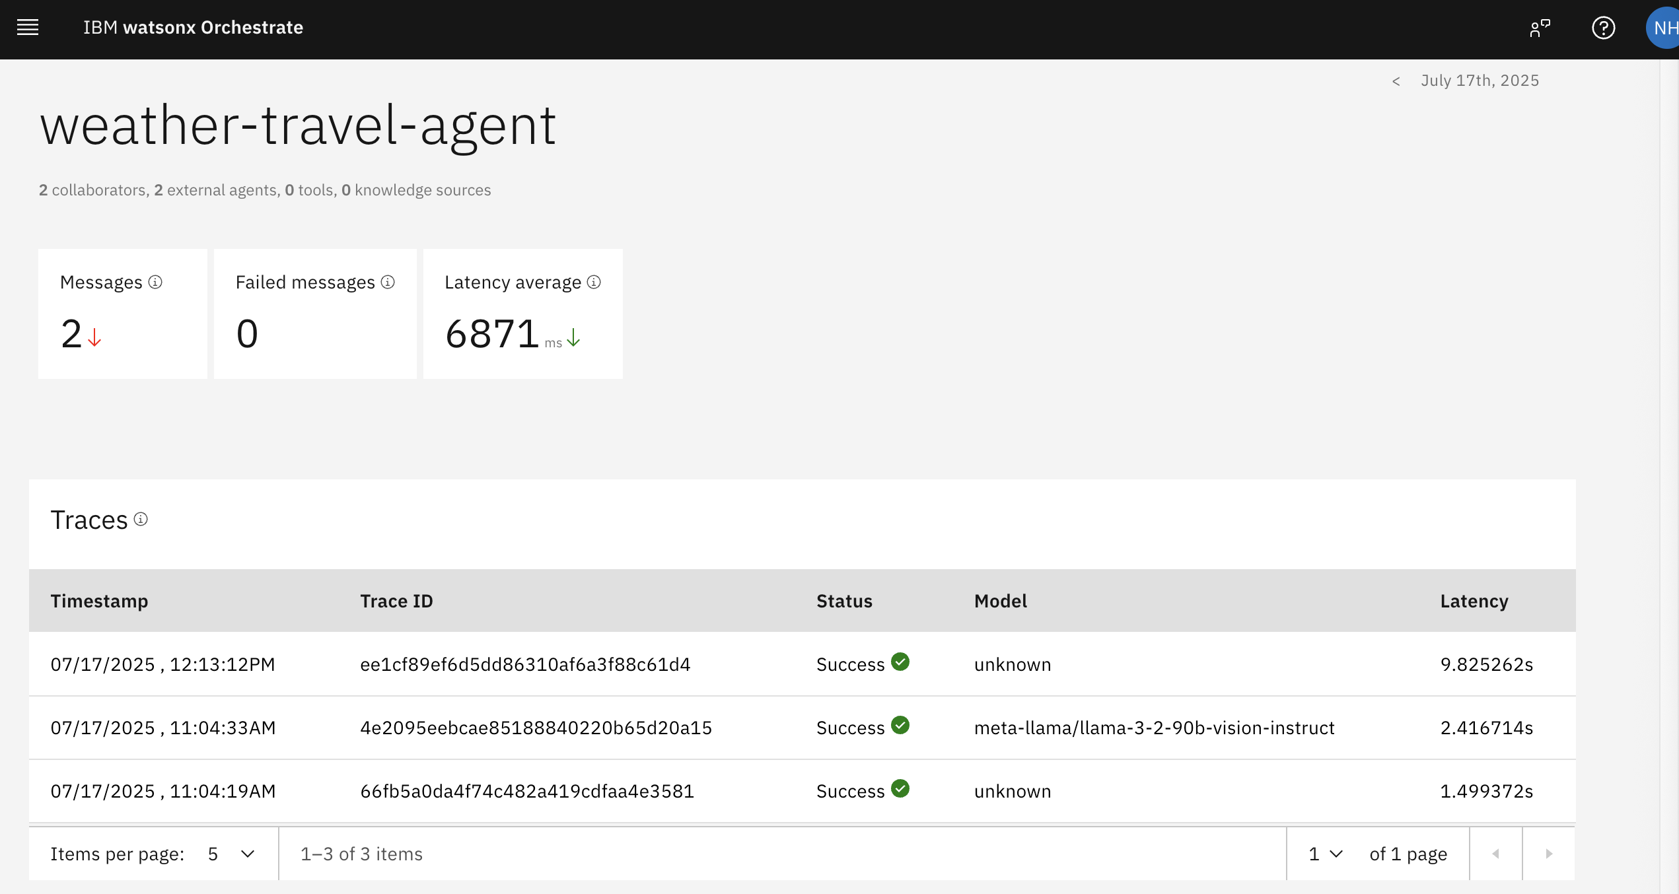Open the help question mark icon
The width and height of the screenshot is (1679, 894).
pyautogui.click(x=1604, y=28)
